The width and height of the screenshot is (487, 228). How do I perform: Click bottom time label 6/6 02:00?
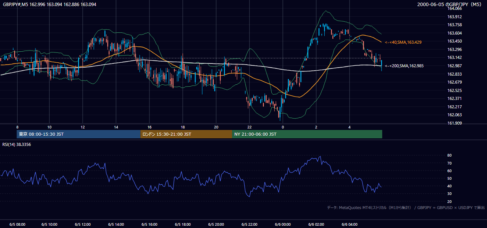click(316, 224)
